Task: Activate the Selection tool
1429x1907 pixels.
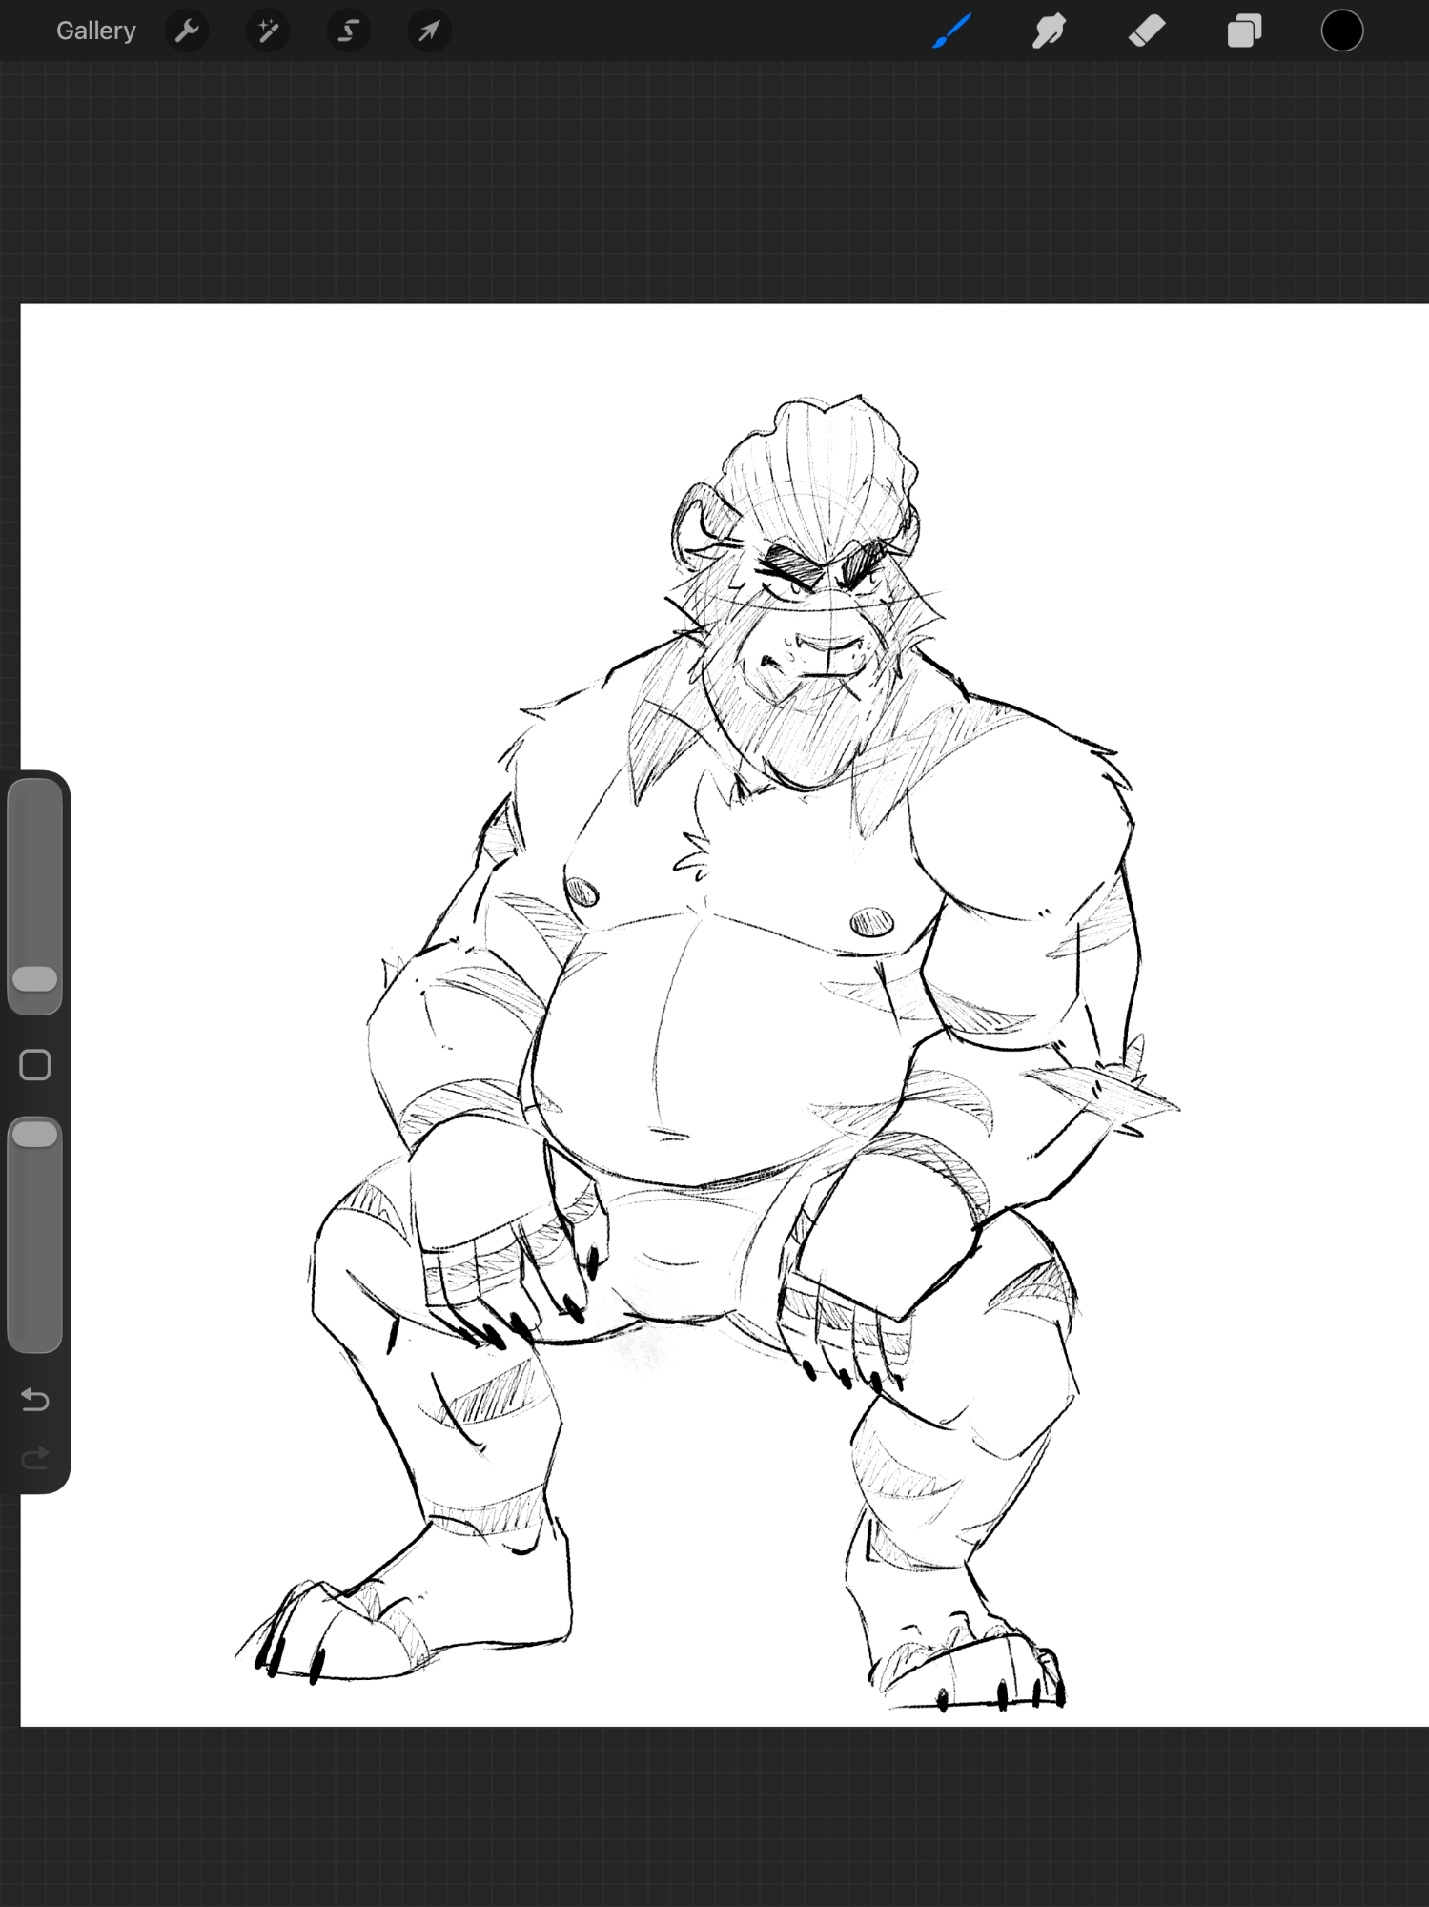Action: tap(349, 31)
